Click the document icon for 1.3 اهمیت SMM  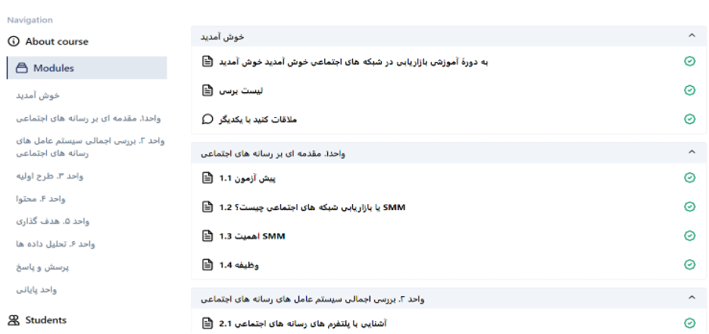(207, 236)
